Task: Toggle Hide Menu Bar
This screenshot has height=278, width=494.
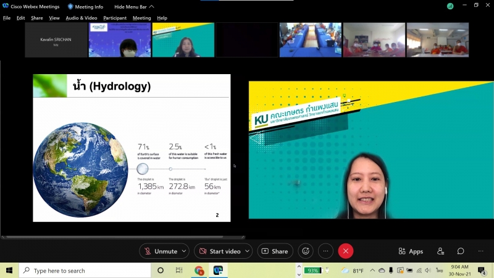Action: (134, 6)
